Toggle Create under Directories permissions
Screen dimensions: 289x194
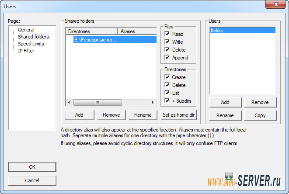coord(167,77)
